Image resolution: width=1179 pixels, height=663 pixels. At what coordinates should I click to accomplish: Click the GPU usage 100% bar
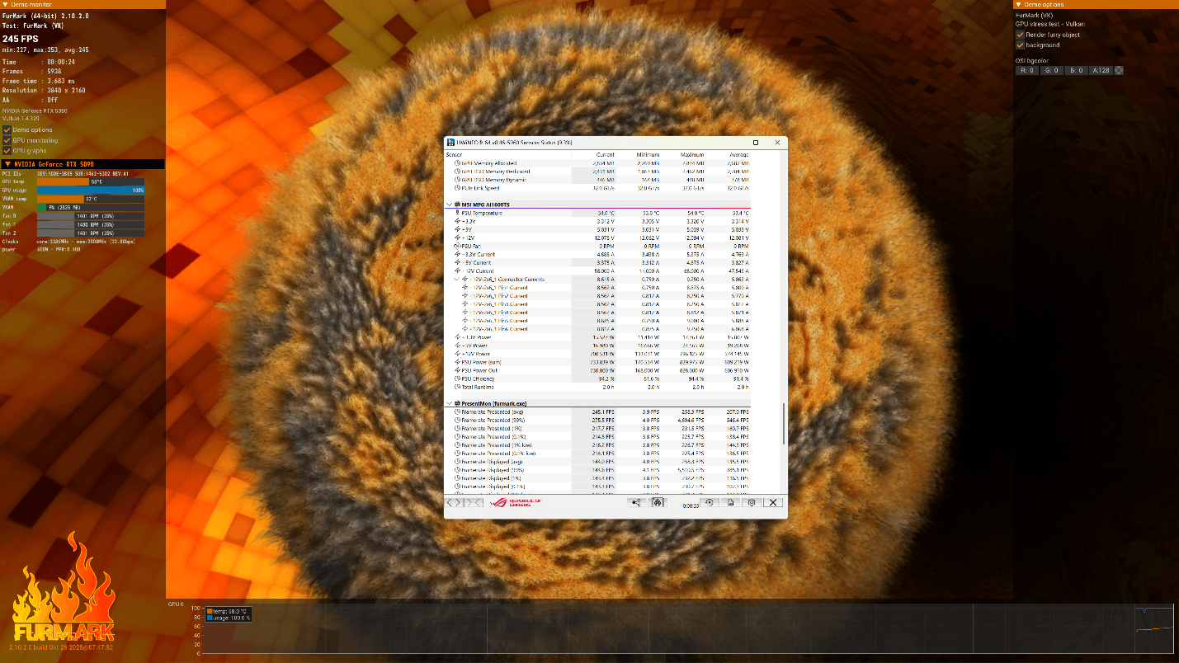coord(91,190)
